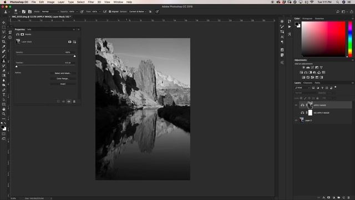Toggle pressure for opacity icon in options bar
Screen dimensions: 355x200
(x=82, y=12)
